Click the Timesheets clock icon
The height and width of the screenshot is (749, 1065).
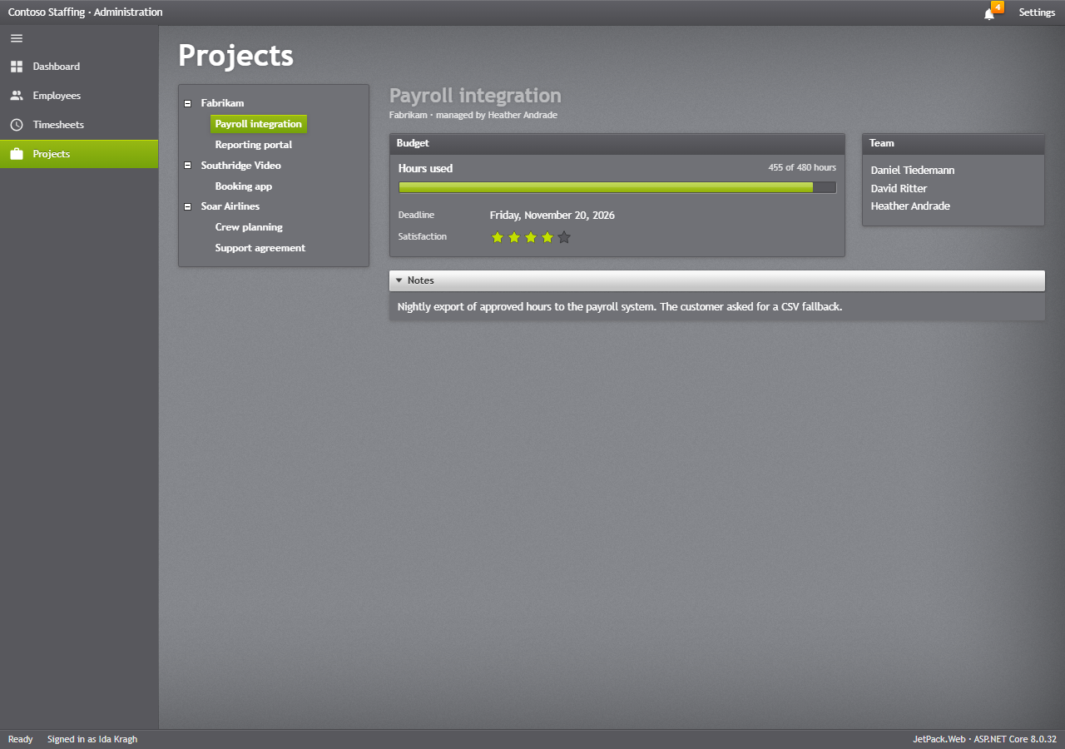tap(17, 125)
